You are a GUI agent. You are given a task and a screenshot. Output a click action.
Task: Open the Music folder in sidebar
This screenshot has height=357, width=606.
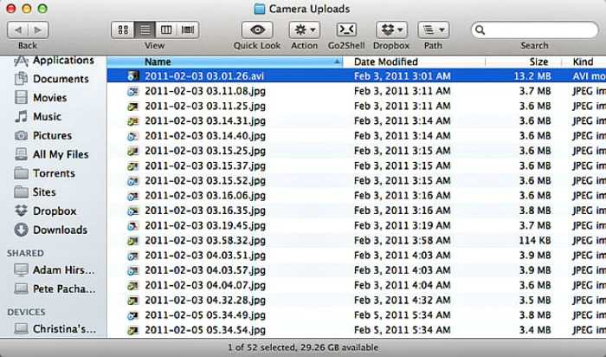[47, 116]
